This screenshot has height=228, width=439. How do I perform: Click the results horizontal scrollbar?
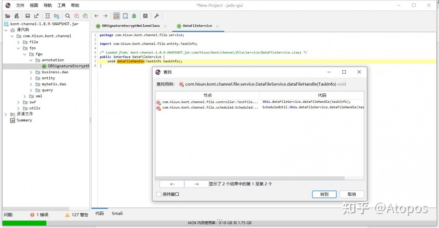[250, 178]
